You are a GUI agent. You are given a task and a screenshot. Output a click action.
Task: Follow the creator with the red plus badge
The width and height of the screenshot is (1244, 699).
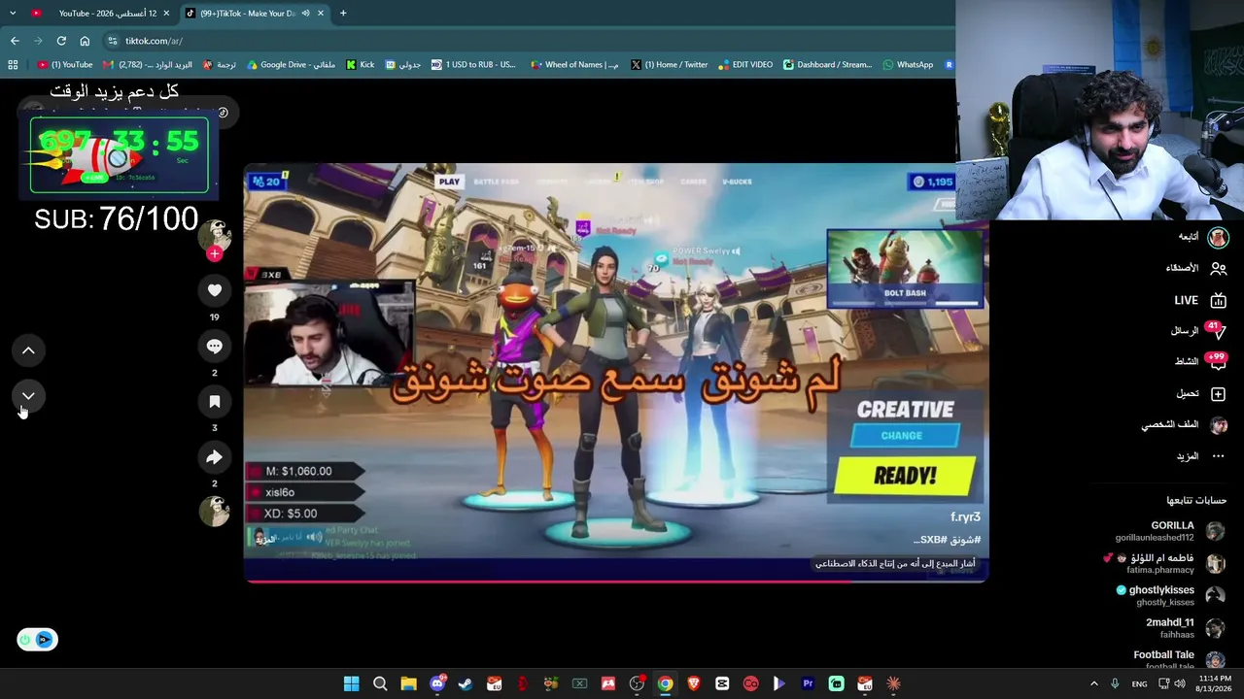click(x=215, y=254)
